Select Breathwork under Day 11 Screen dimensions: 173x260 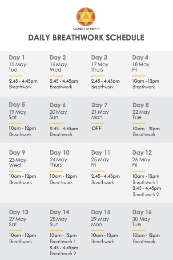click(102, 182)
